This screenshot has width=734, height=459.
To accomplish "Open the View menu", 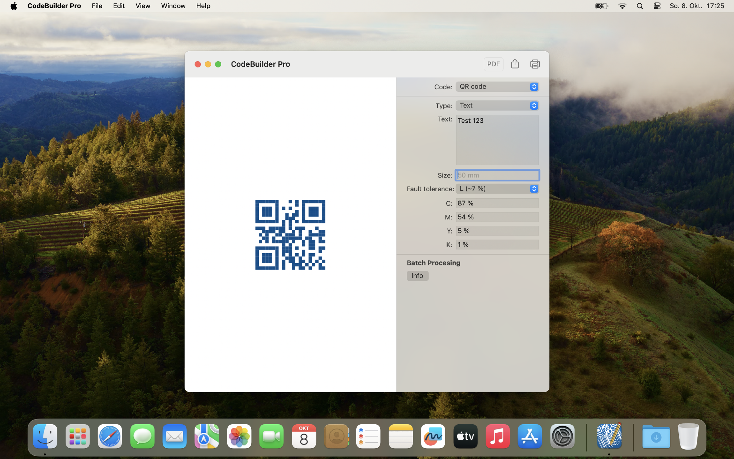I will pos(143,6).
